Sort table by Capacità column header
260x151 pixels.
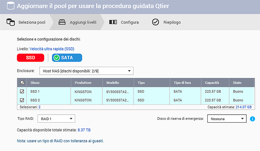(x=212, y=83)
